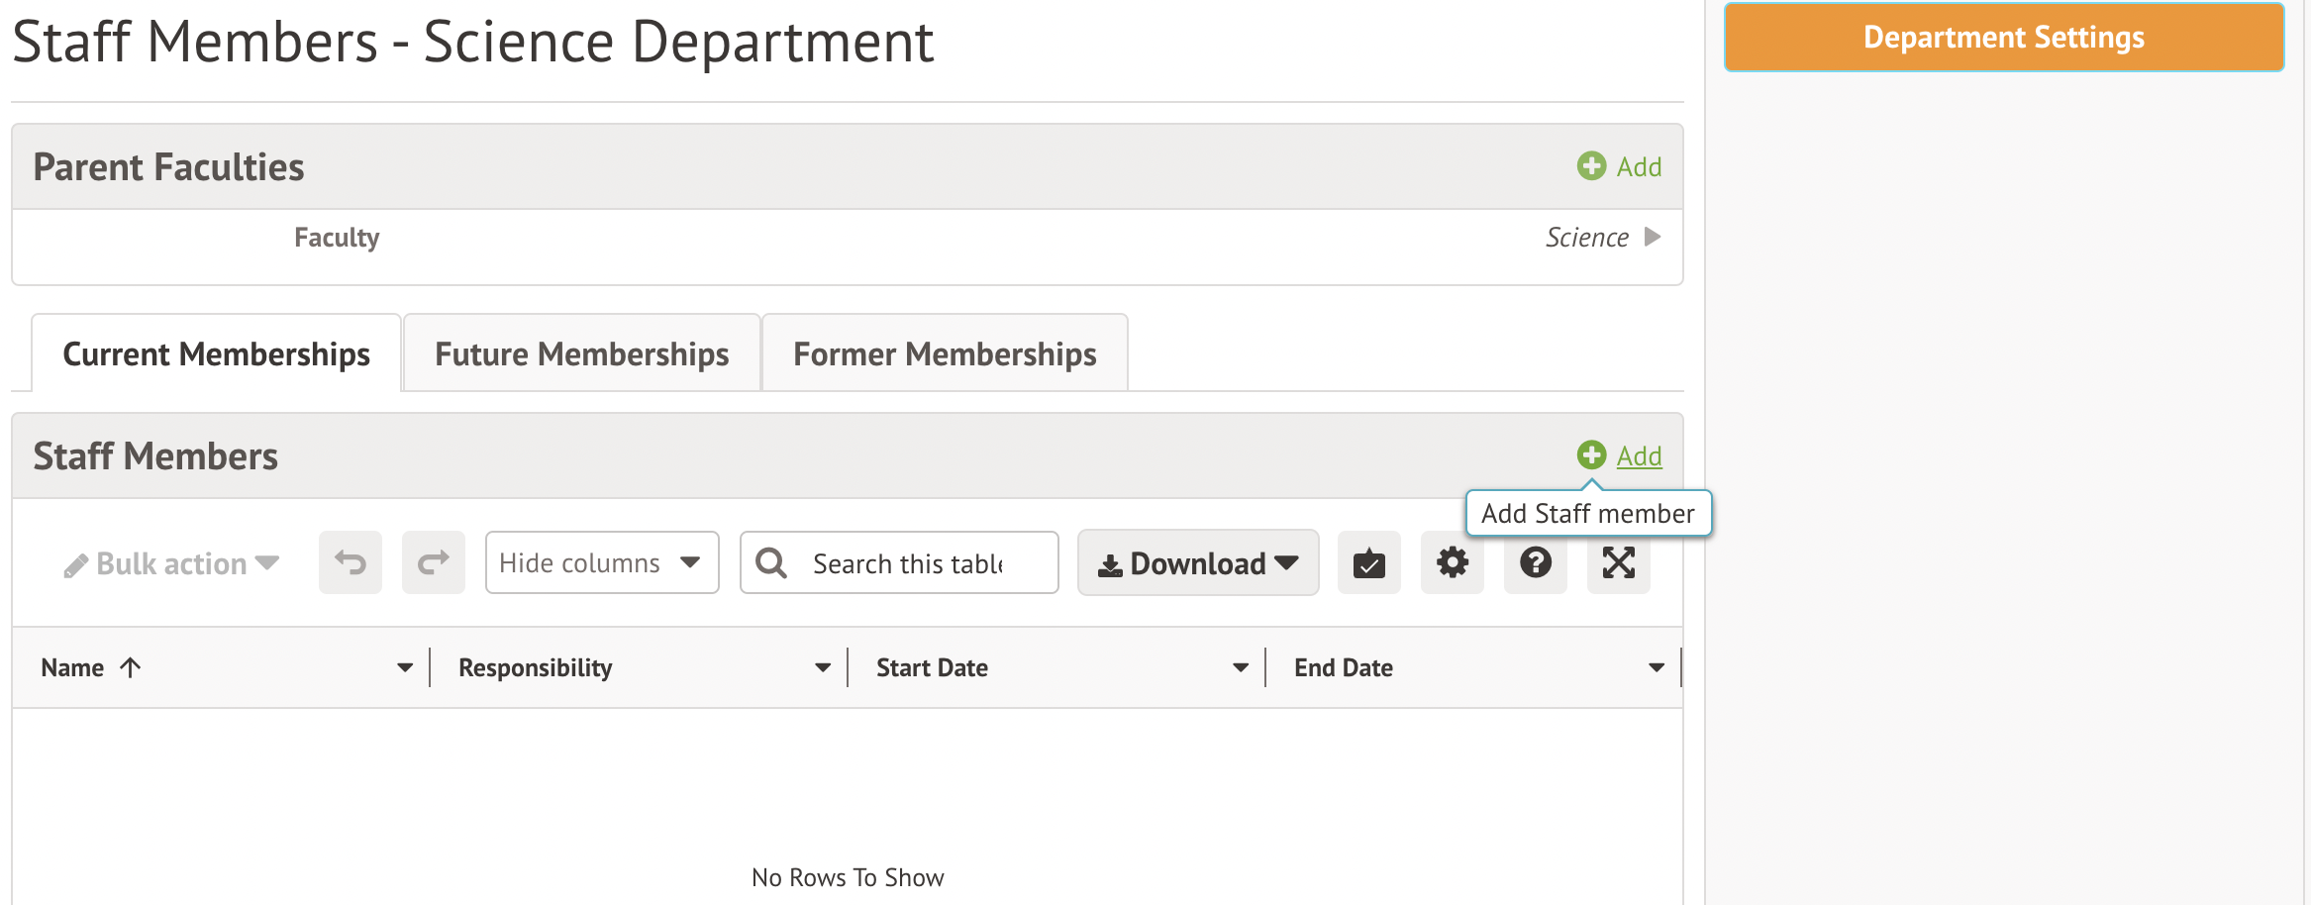Open Start Date column menu arrow
Viewport: 2311px width, 905px height.
coord(1240,668)
